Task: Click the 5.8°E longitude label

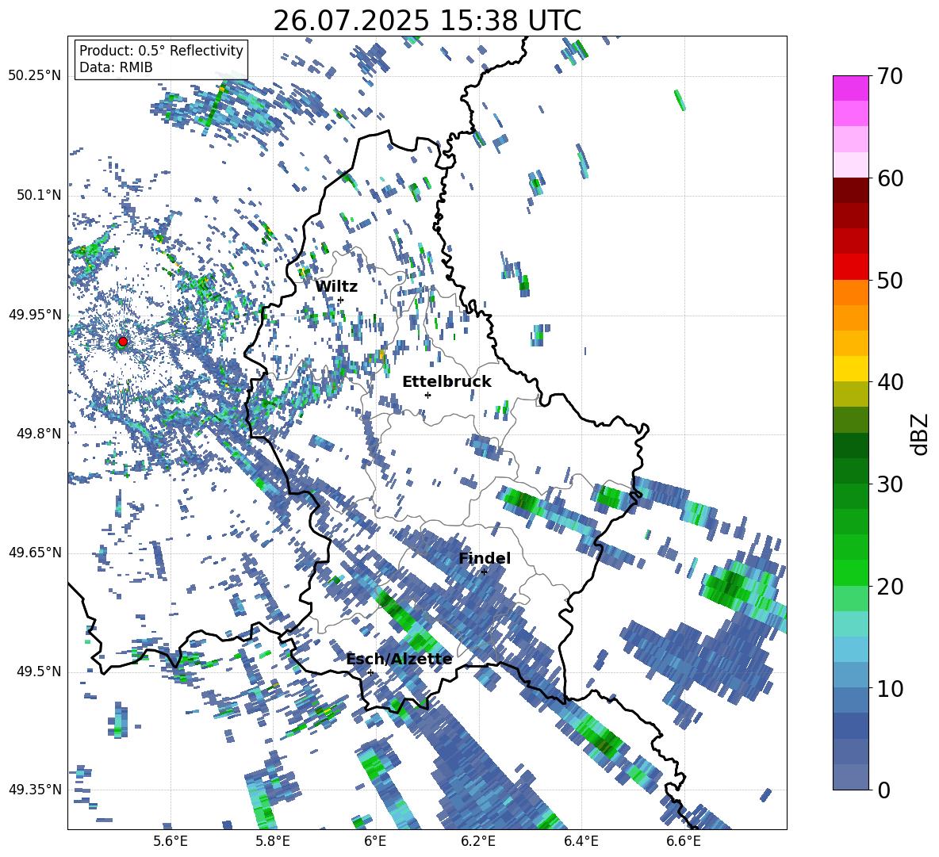Action: (x=273, y=841)
